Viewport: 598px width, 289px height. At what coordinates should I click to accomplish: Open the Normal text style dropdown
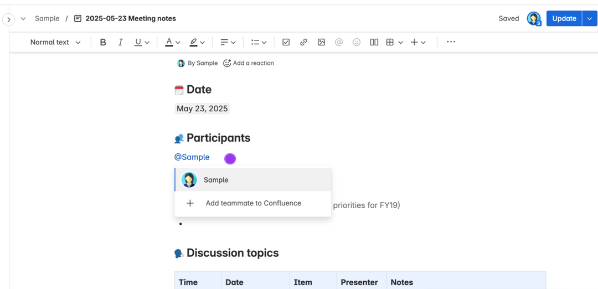tap(55, 42)
